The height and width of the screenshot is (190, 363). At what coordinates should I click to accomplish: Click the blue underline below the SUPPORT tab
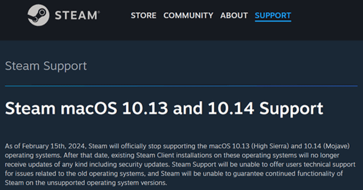coord(273,21)
